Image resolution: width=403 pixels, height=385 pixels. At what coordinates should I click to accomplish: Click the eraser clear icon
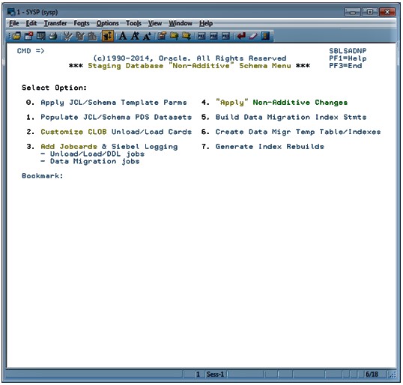pos(253,36)
